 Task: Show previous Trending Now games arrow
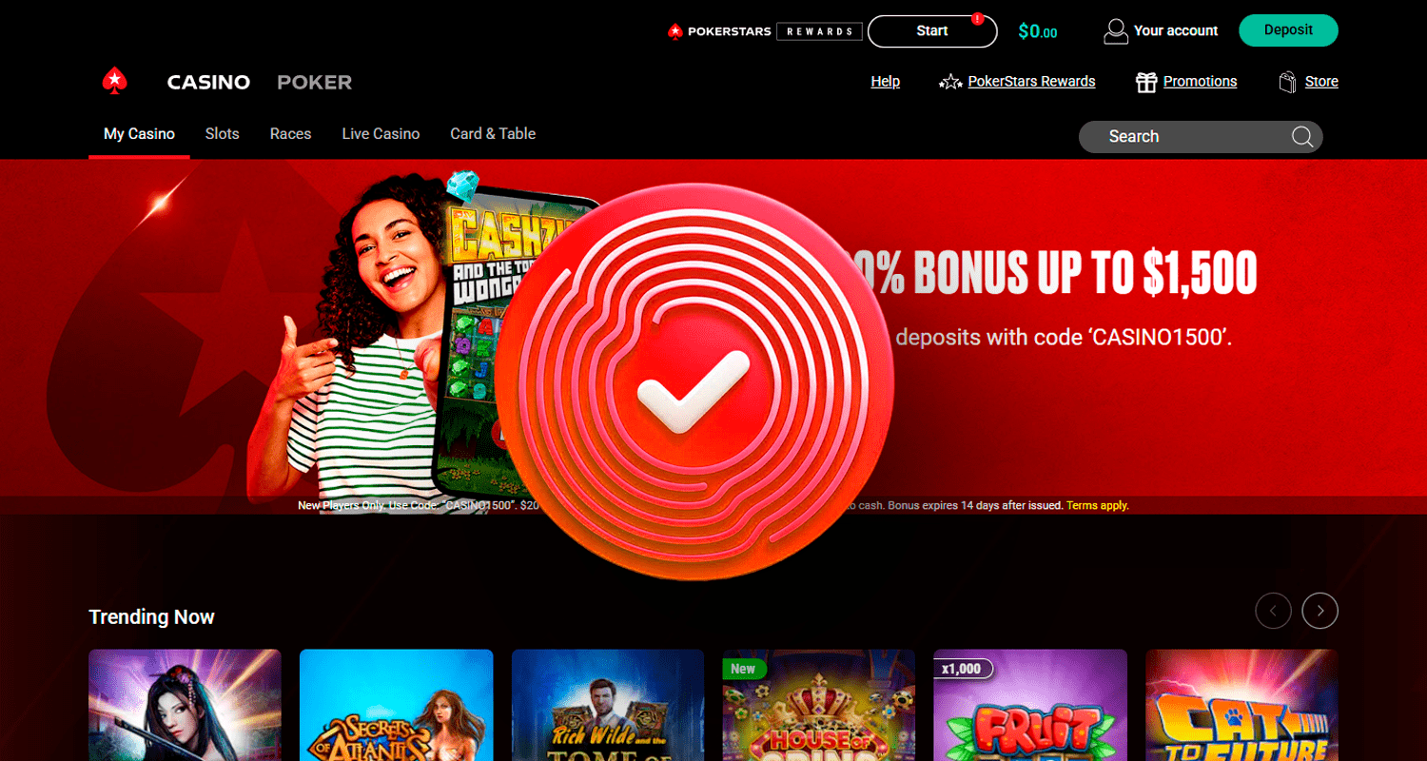[1274, 611]
